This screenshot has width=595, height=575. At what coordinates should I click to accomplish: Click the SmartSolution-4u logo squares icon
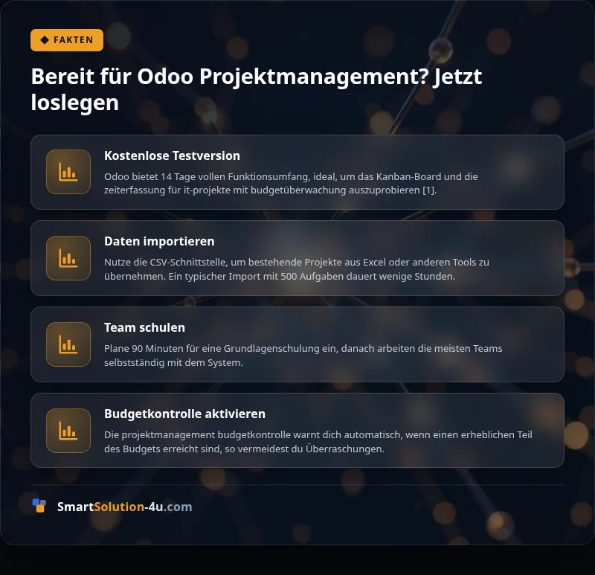coord(39,506)
